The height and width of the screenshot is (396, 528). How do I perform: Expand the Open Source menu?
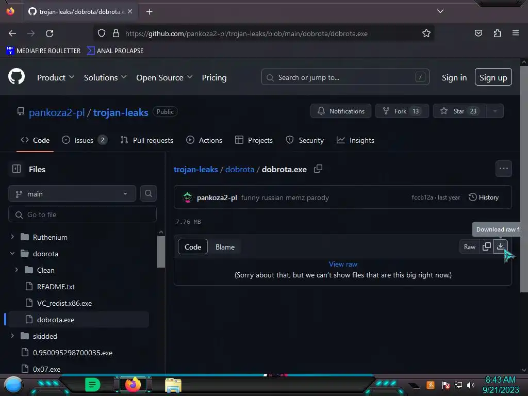click(x=164, y=77)
